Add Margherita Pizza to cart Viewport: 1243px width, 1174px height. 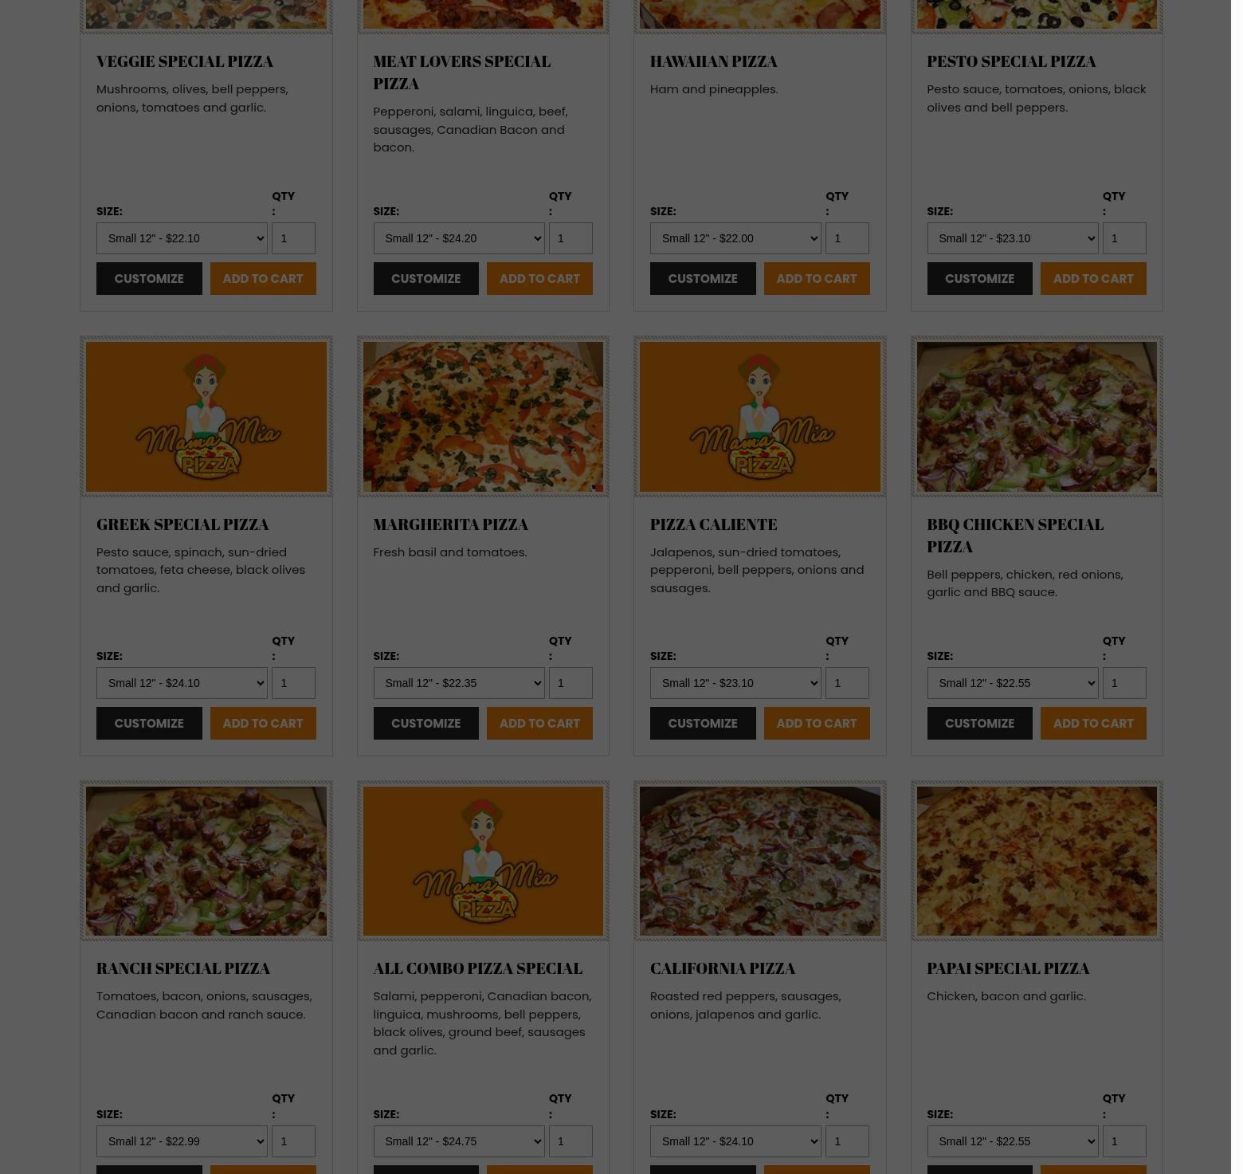[539, 724]
